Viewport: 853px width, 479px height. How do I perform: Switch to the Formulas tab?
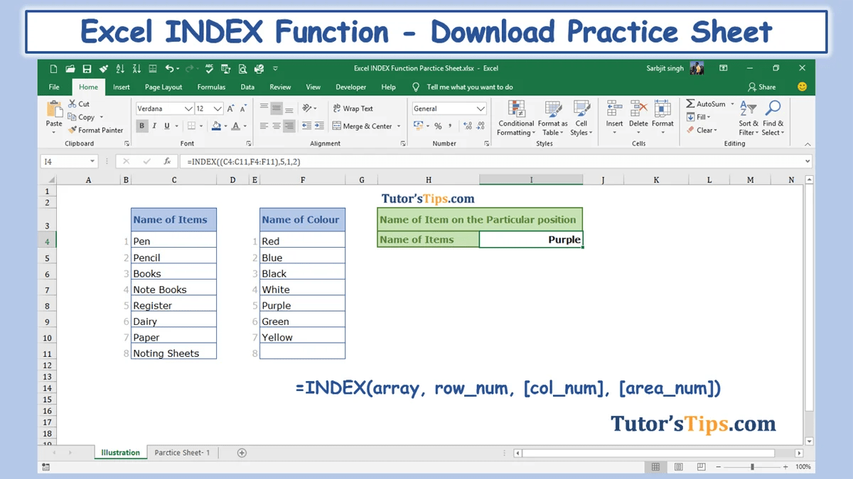[x=211, y=87]
